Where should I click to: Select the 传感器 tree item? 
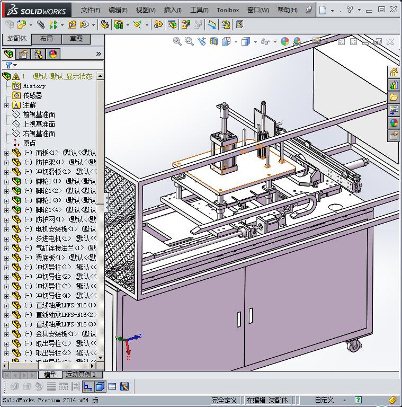click(32, 95)
